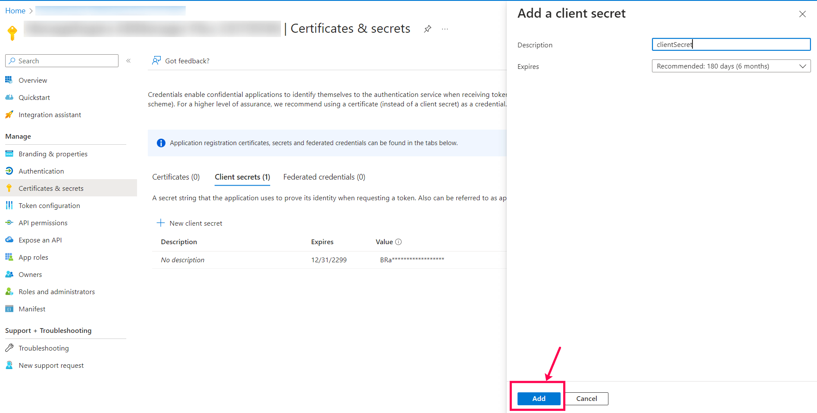
Task: Open the App roles section
Action: click(x=33, y=257)
